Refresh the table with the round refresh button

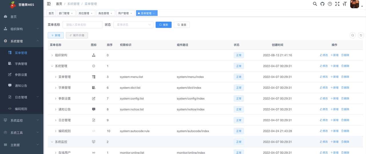point(361,35)
